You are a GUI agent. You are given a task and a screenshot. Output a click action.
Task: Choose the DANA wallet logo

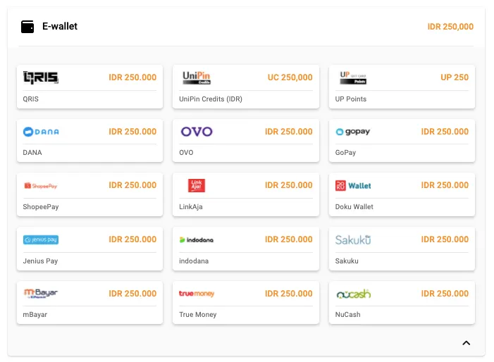[x=41, y=132]
